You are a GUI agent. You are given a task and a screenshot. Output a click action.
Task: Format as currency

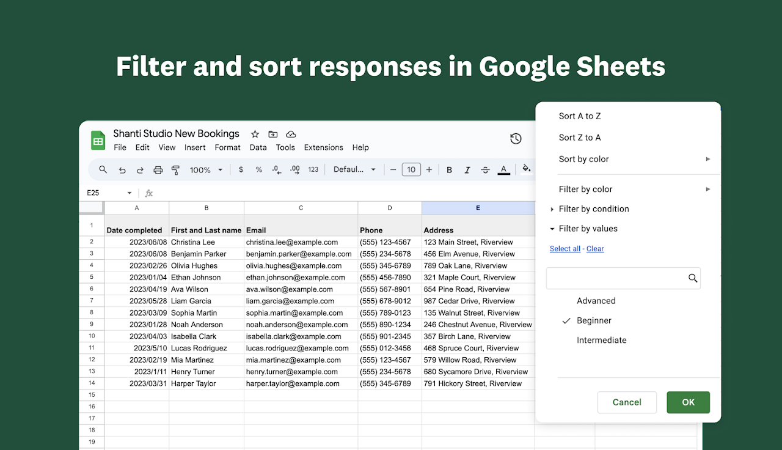point(241,169)
